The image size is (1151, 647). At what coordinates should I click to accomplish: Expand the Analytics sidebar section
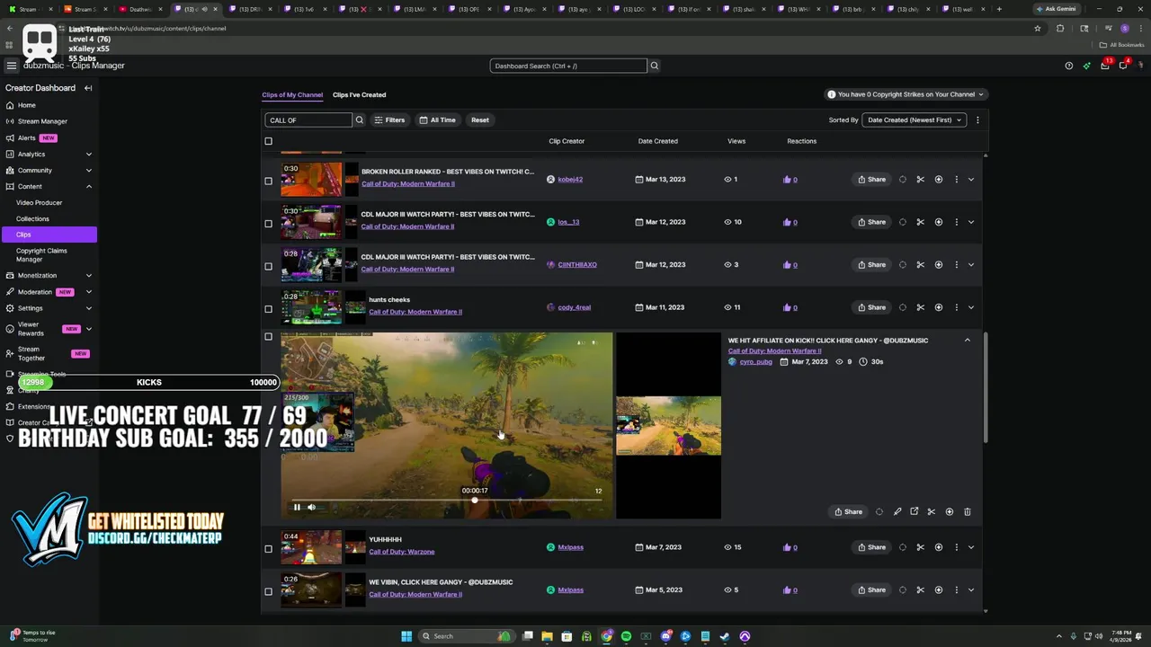pos(89,154)
